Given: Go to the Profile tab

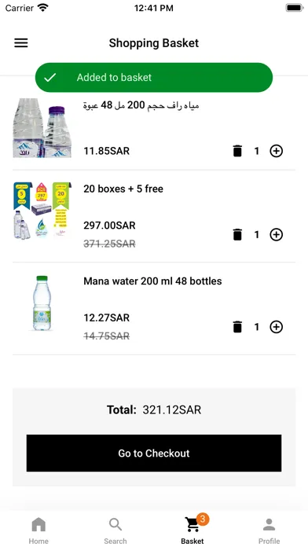Looking at the screenshot, I should pos(269,530).
